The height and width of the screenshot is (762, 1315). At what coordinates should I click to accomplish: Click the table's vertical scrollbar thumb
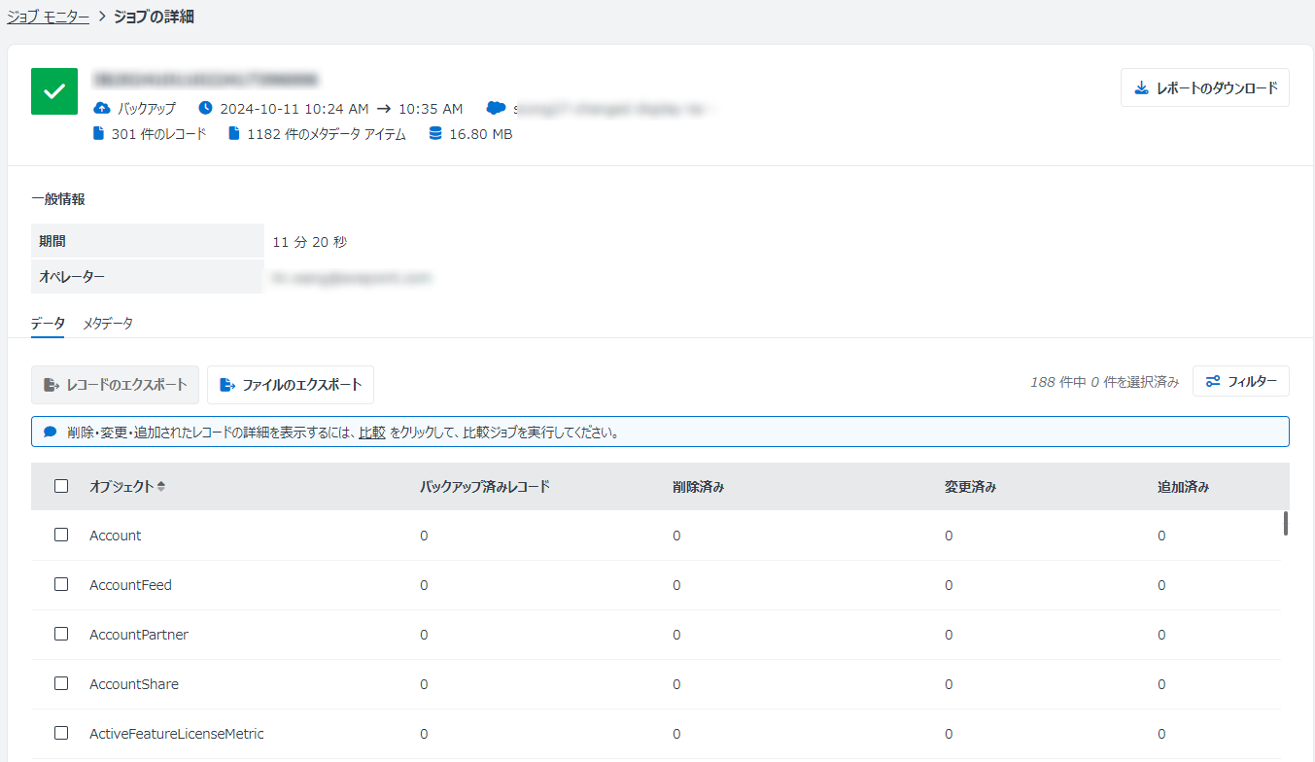click(x=1285, y=524)
